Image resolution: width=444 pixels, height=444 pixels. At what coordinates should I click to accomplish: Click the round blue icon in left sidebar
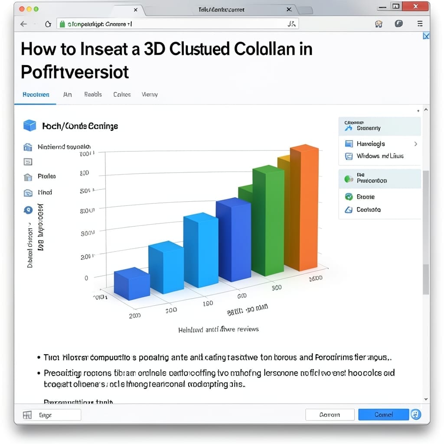coord(28,210)
